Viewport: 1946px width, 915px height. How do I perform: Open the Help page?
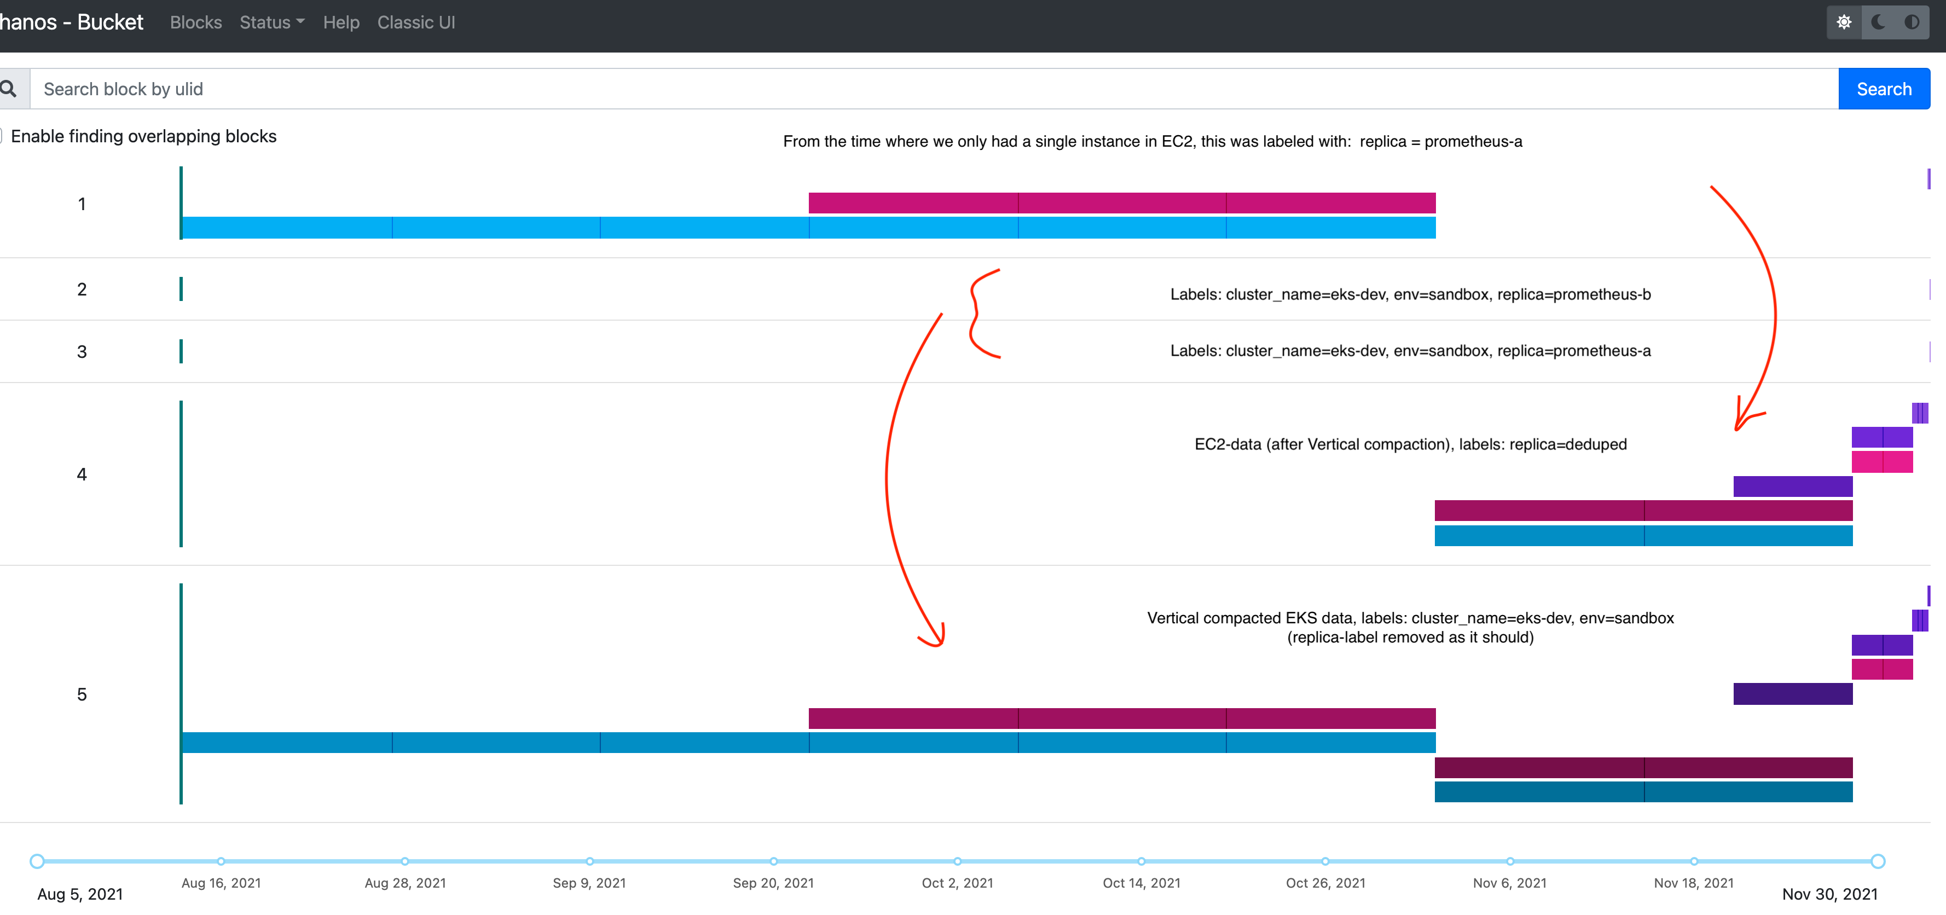341,22
